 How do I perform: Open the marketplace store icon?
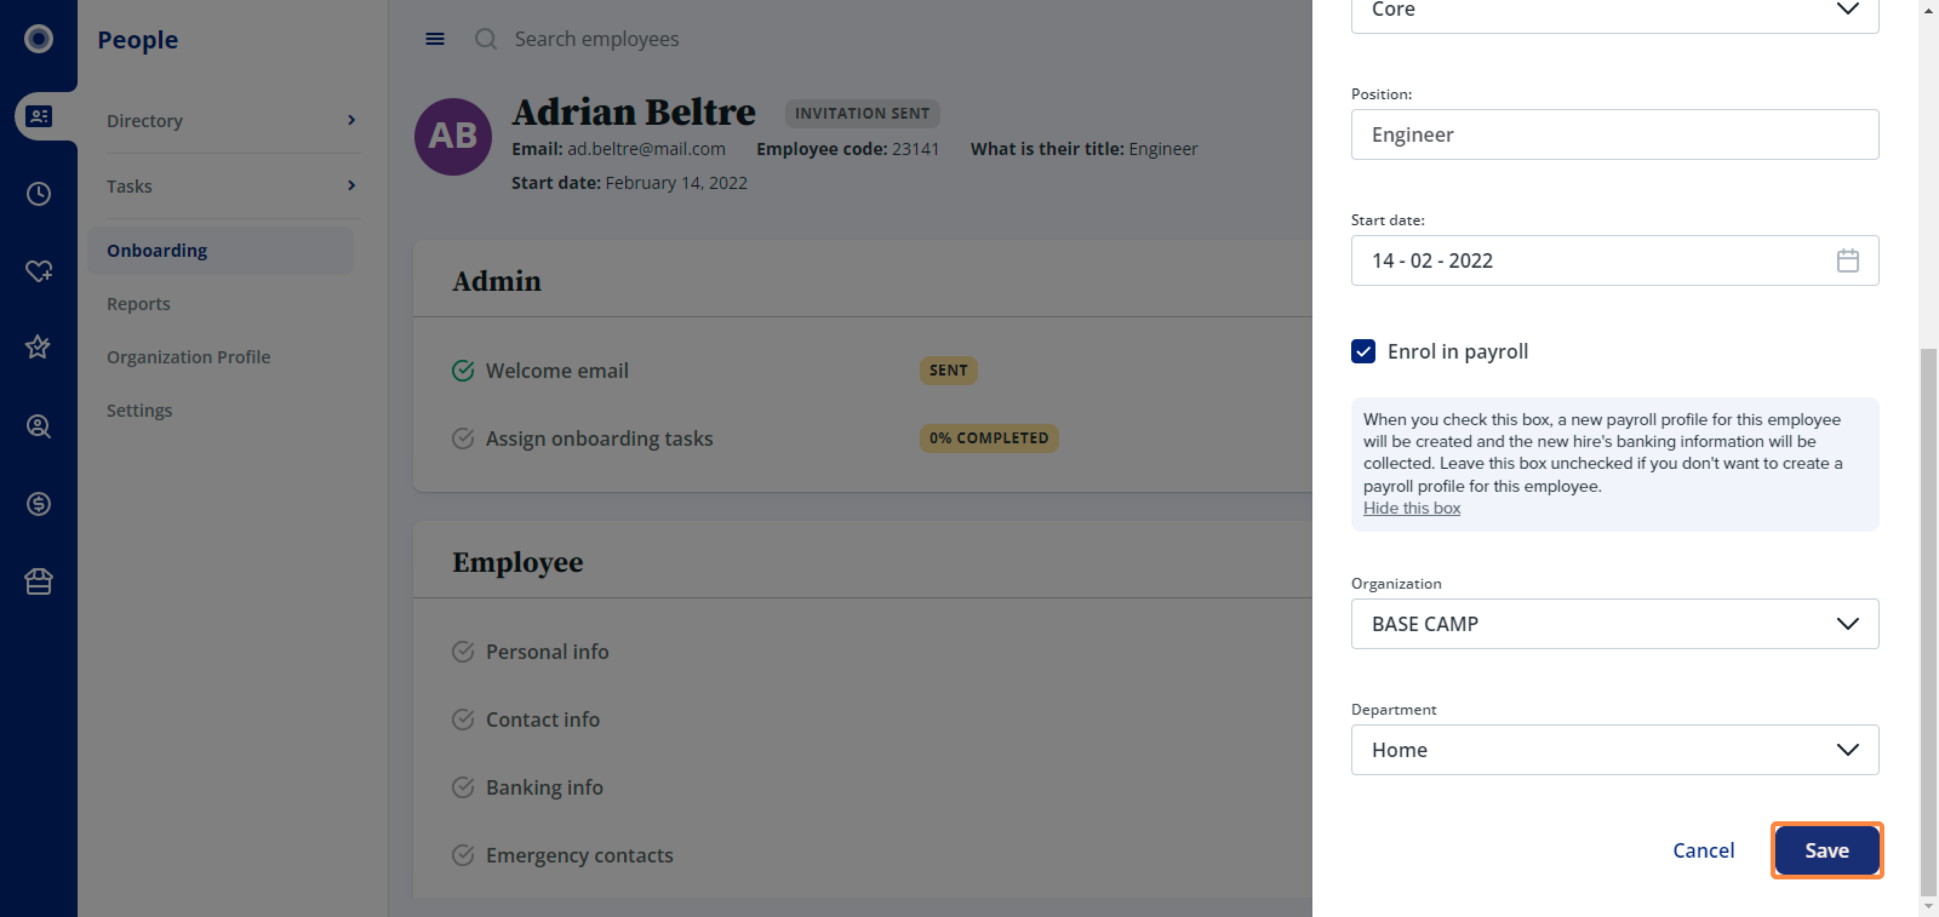click(x=38, y=581)
